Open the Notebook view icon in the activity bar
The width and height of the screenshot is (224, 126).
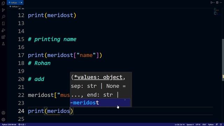pos(3,23)
